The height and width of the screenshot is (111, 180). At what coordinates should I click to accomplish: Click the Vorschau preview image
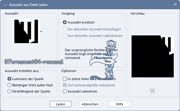pos(152,57)
